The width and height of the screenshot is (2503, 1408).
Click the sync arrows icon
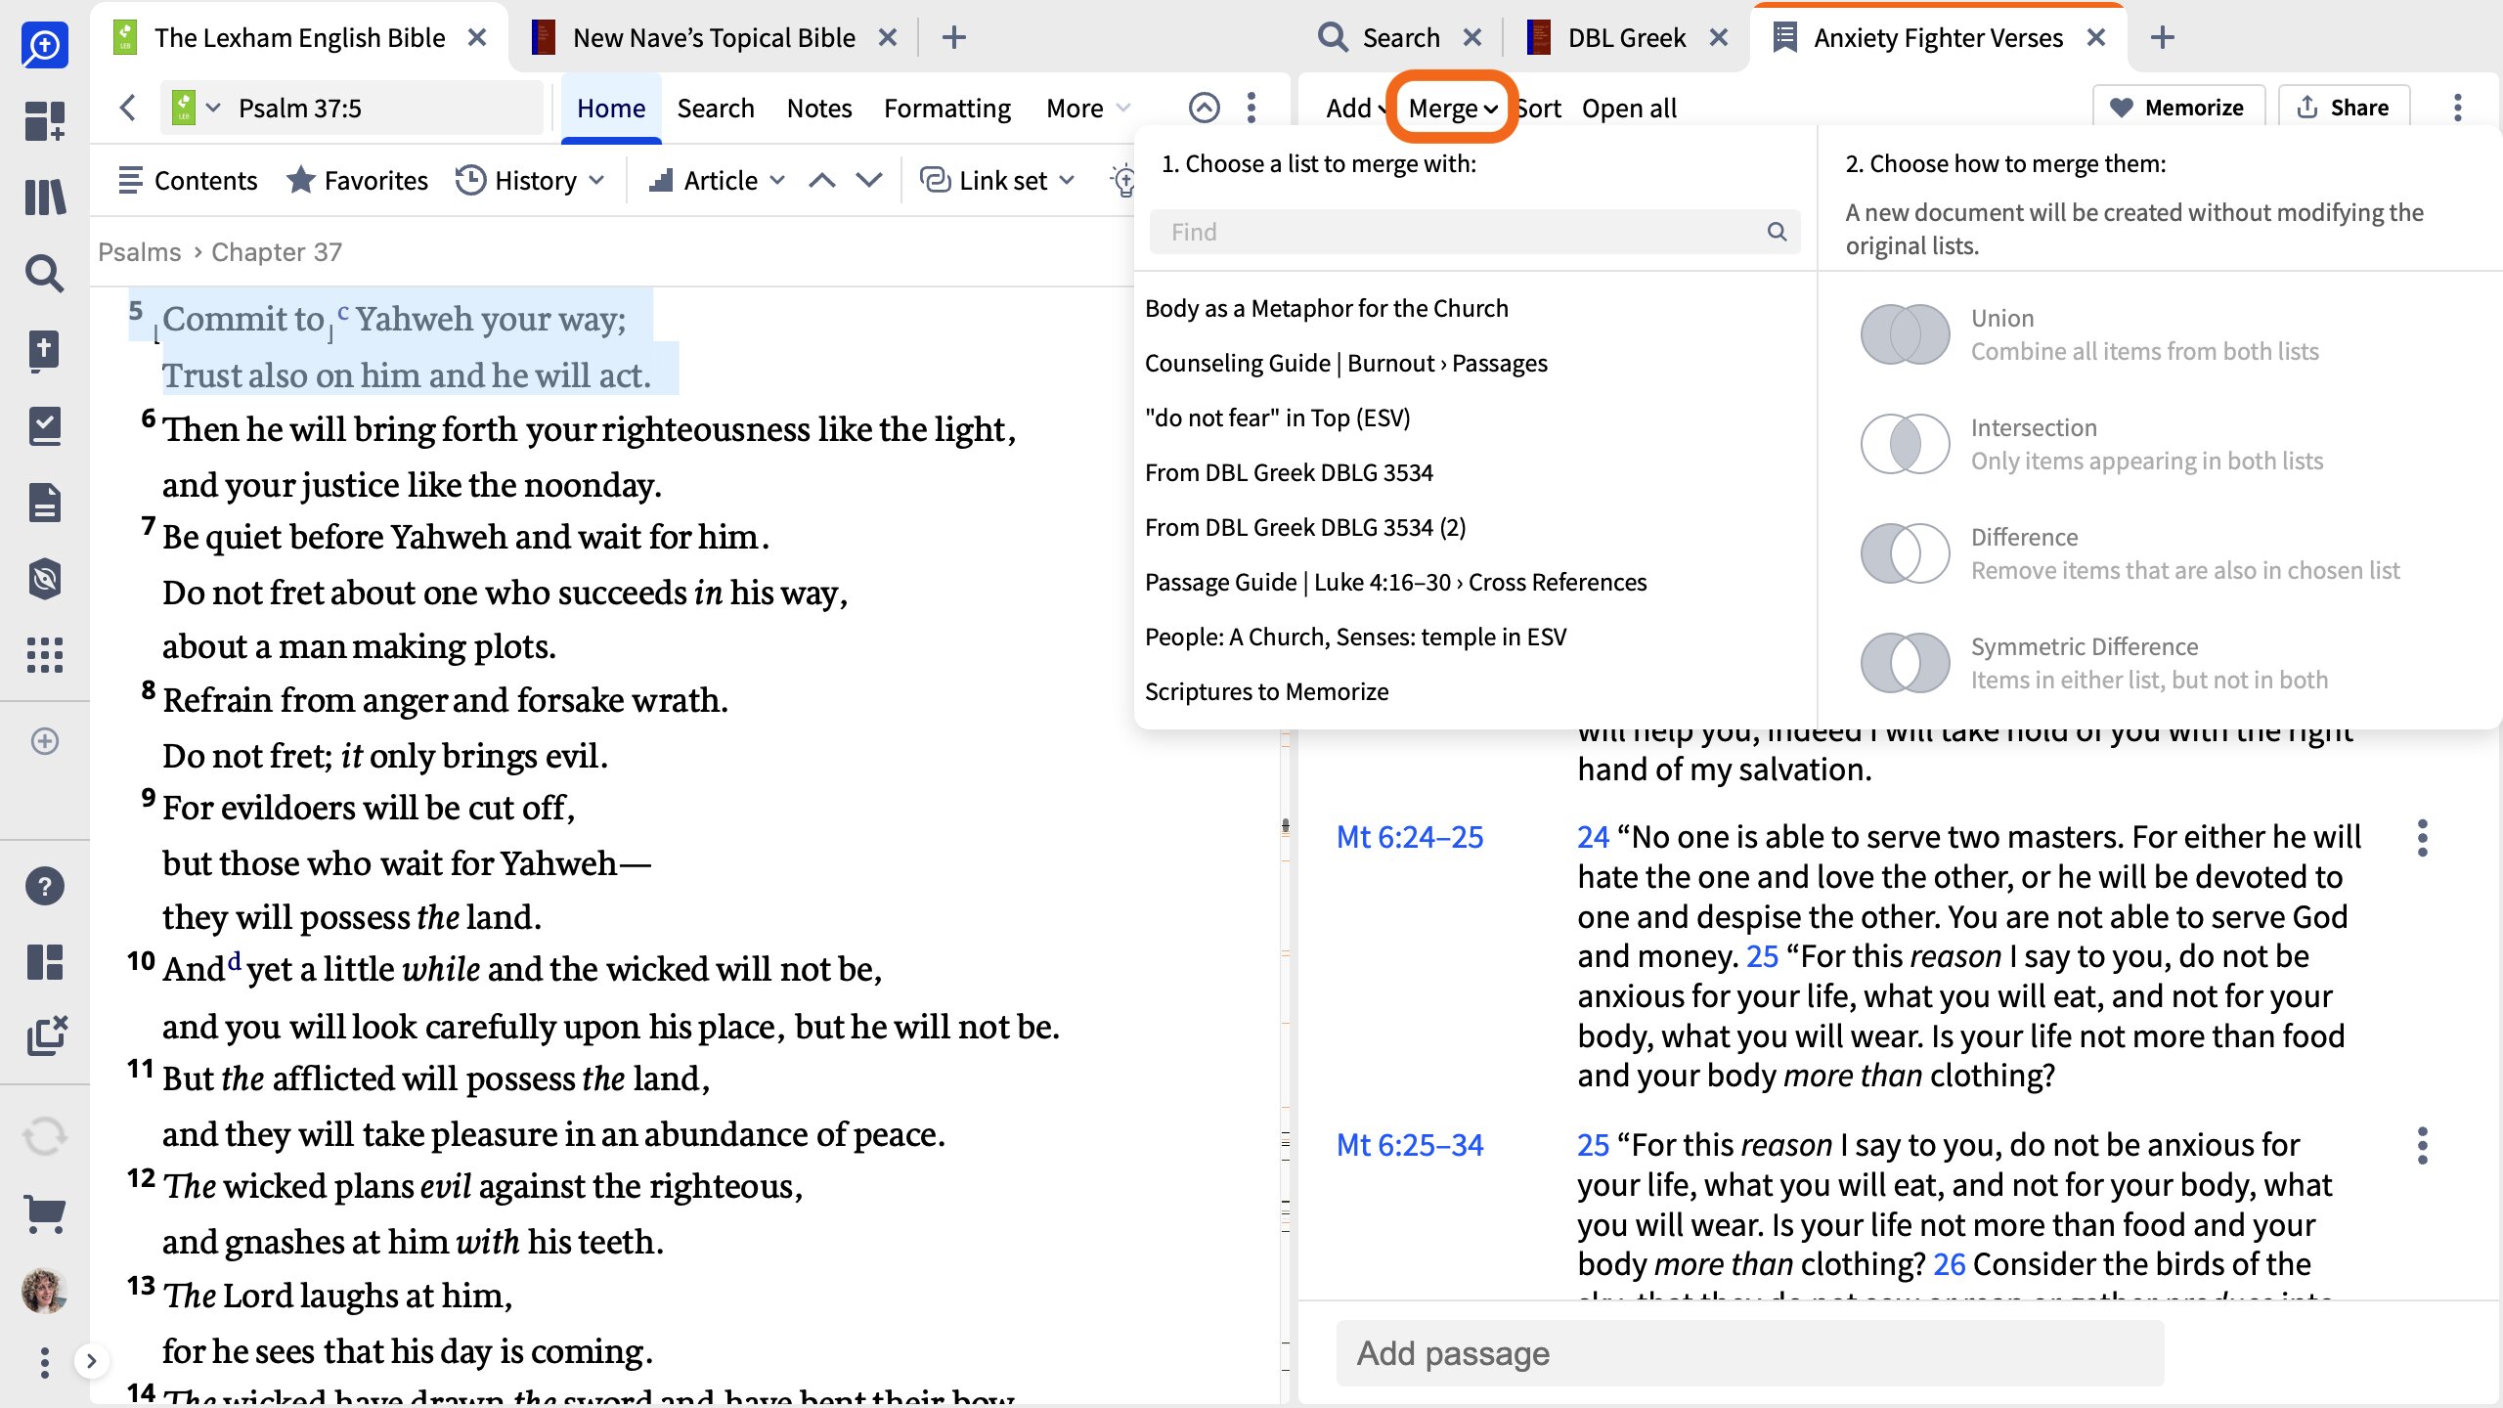coord(45,1136)
